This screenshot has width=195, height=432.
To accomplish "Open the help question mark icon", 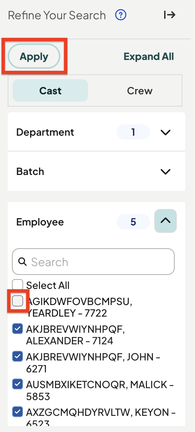I will click(x=121, y=15).
